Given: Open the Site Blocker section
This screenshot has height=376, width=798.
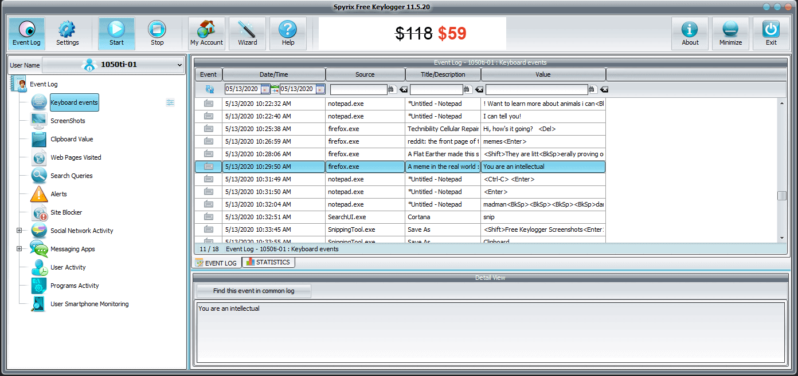Looking at the screenshot, I should tap(37, 212).
